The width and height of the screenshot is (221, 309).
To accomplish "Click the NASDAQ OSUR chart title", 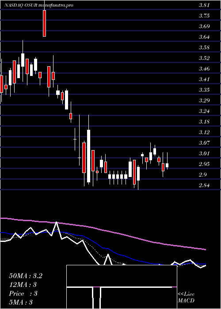I will [39, 5].
